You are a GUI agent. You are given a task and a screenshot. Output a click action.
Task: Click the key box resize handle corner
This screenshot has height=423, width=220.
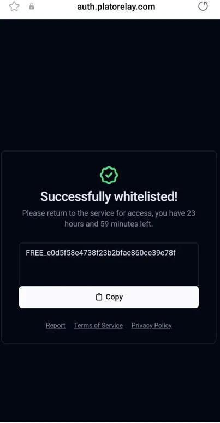197,285
